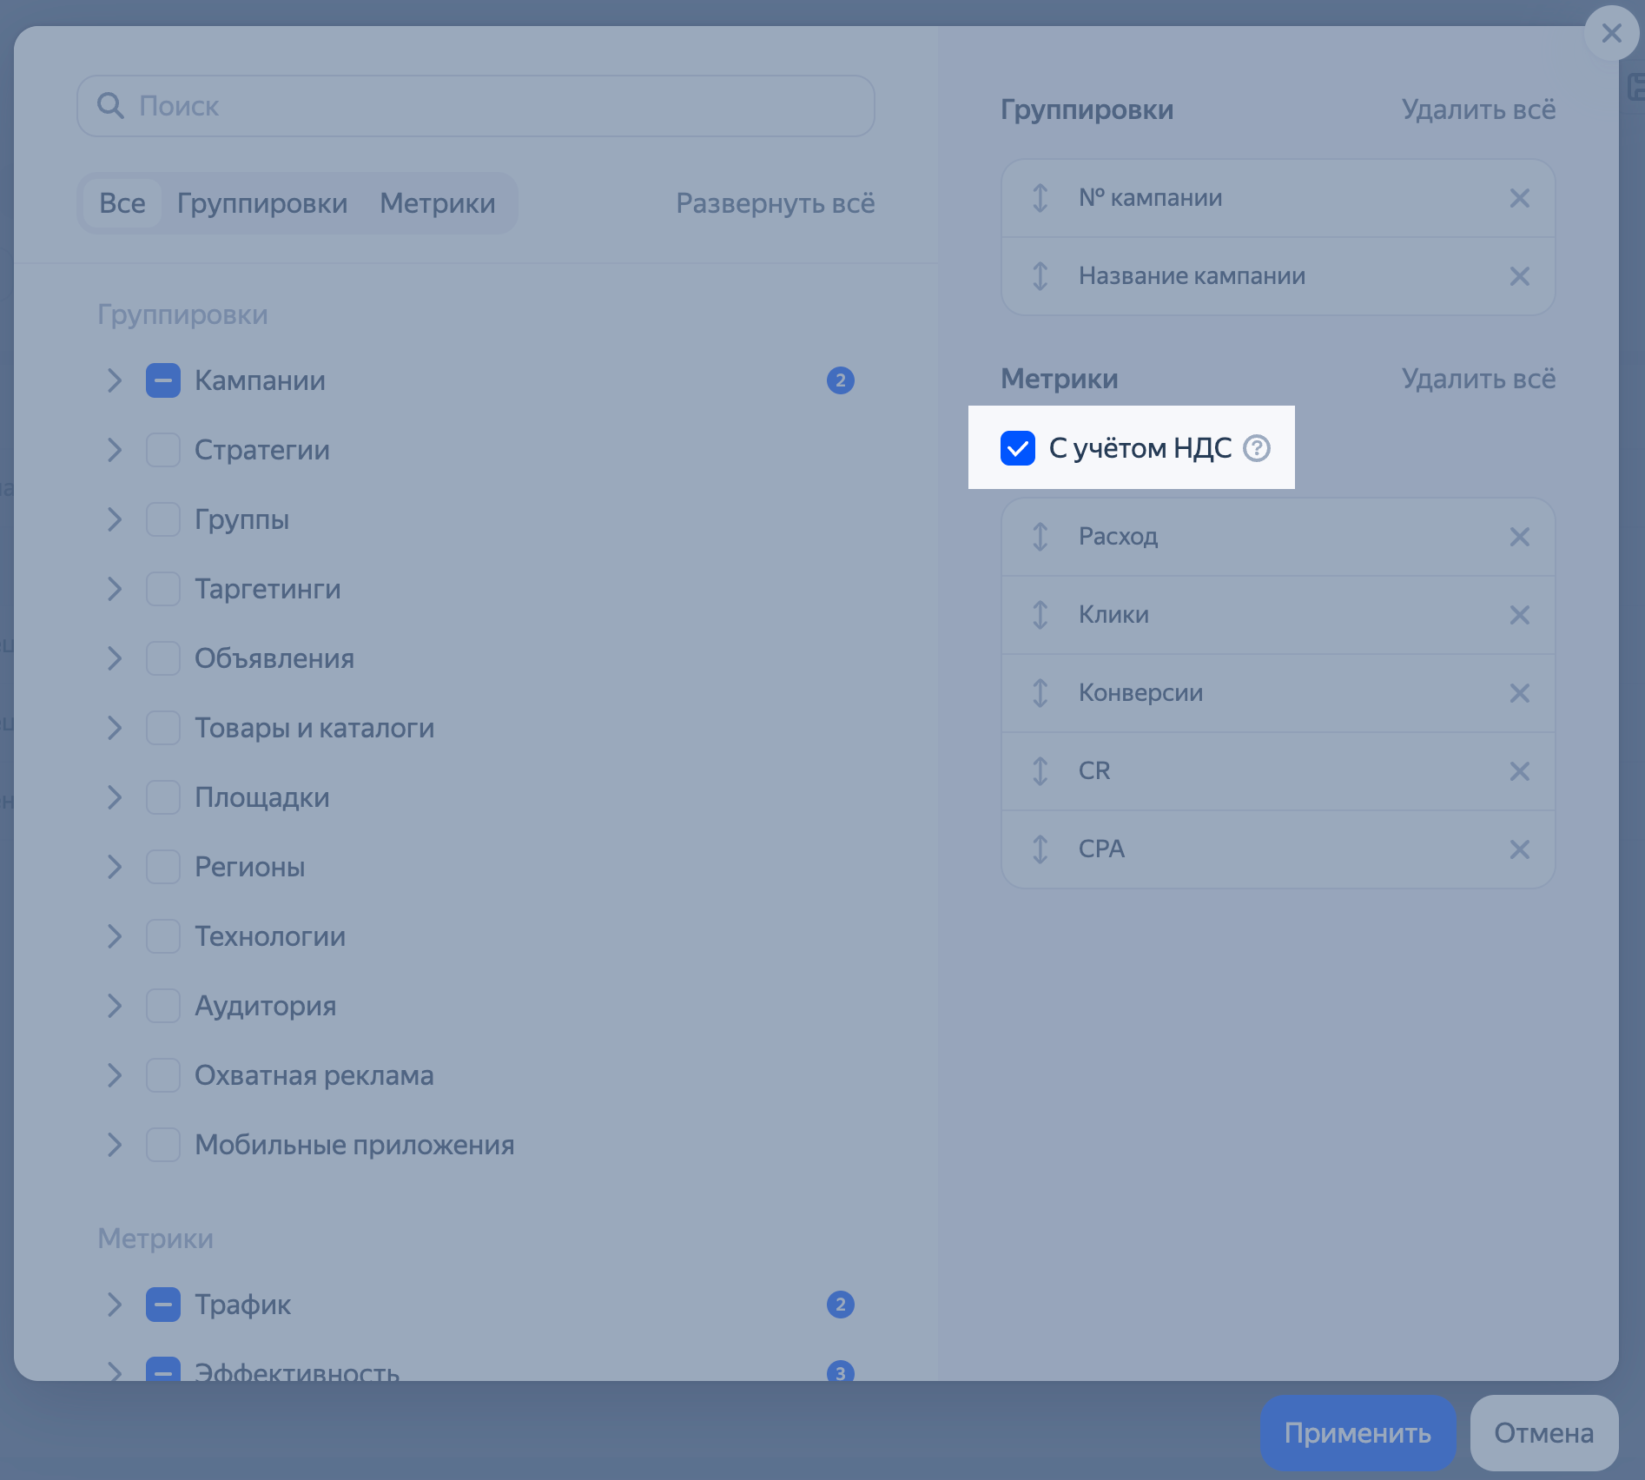Click reorder handle for Клики
Image resolution: width=1645 pixels, height=1480 pixels.
pyautogui.click(x=1040, y=615)
